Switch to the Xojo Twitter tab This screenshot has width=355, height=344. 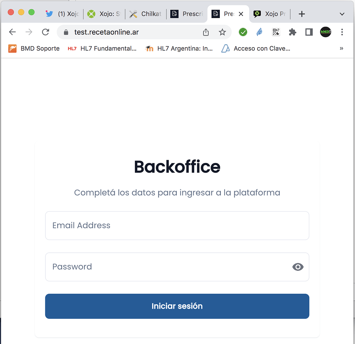(x=62, y=14)
